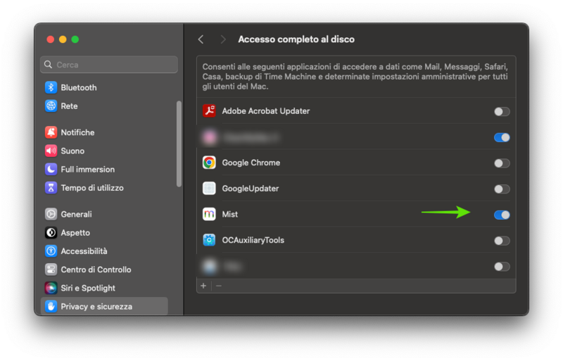563x361 pixels.
Task: Click the Bluetooth icon in sidebar
Action: [x=51, y=87]
